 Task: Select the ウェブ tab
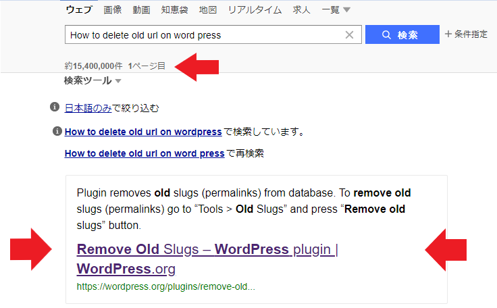tap(79, 9)
